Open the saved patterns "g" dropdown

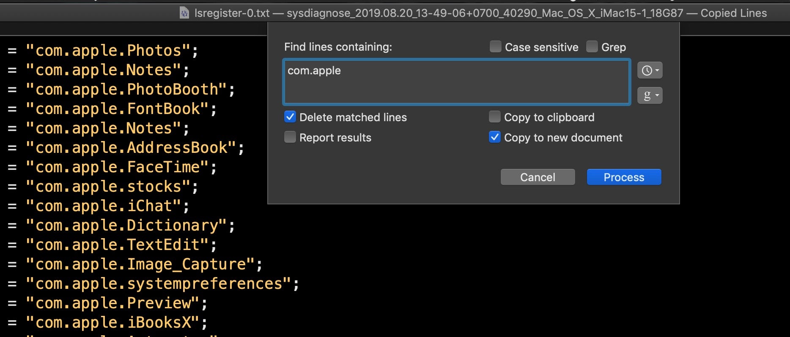(x=650, y=95)
